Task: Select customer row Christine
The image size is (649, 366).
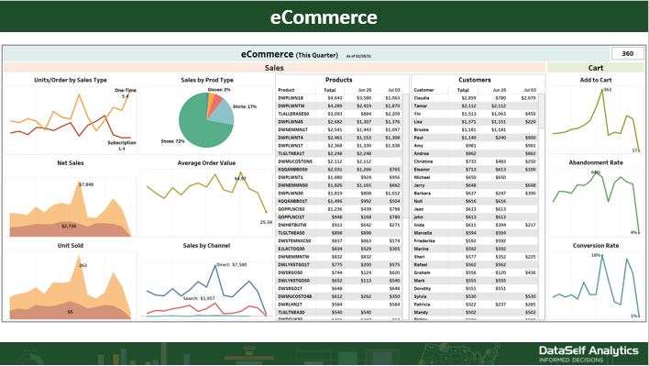Action: tap(475, 161)
